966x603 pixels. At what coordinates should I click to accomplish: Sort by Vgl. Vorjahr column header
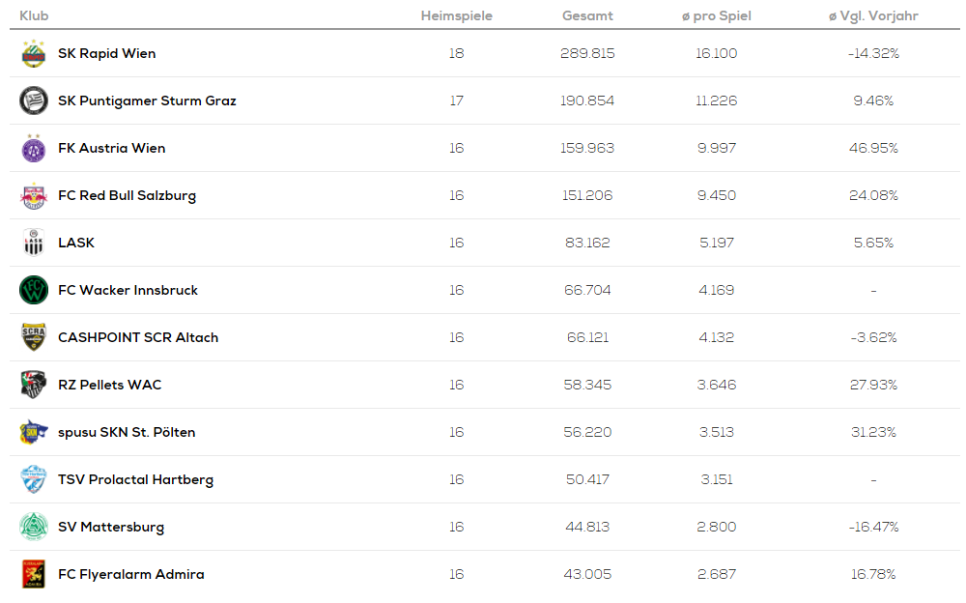tap(873, 16)
